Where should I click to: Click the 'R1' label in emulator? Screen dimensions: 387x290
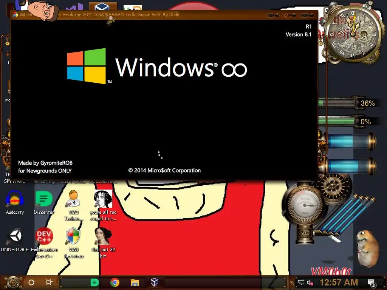point(308,26)
